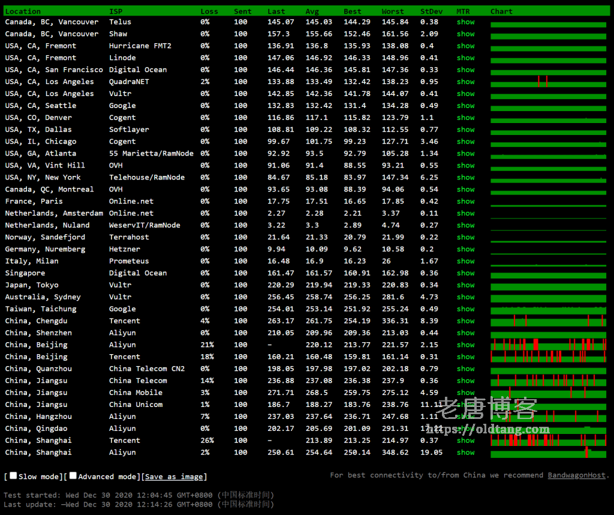Show MTR for Nuland WeservIT/RamNode
Viewport: 614px width, 515px height.
coord(465,225)
